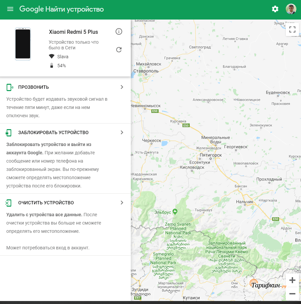This screenshot has width=301, height=304.
Task: Zoom in on the map
Action: click(292, 280)
